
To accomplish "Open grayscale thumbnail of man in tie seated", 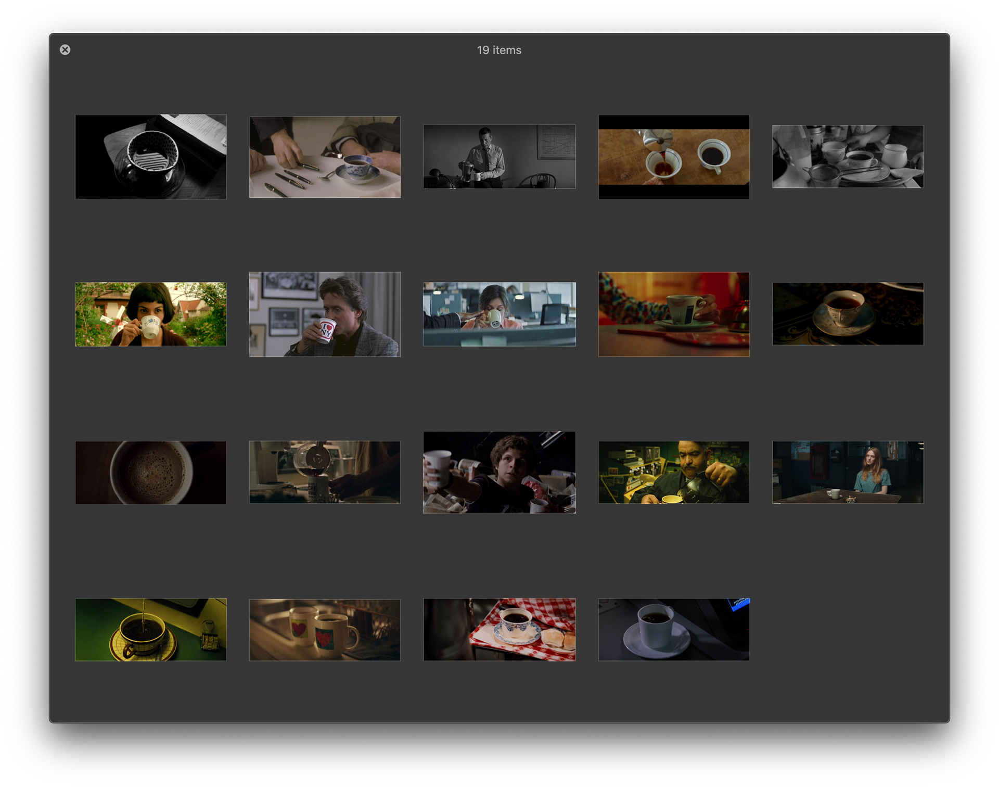I will [499, 157].
